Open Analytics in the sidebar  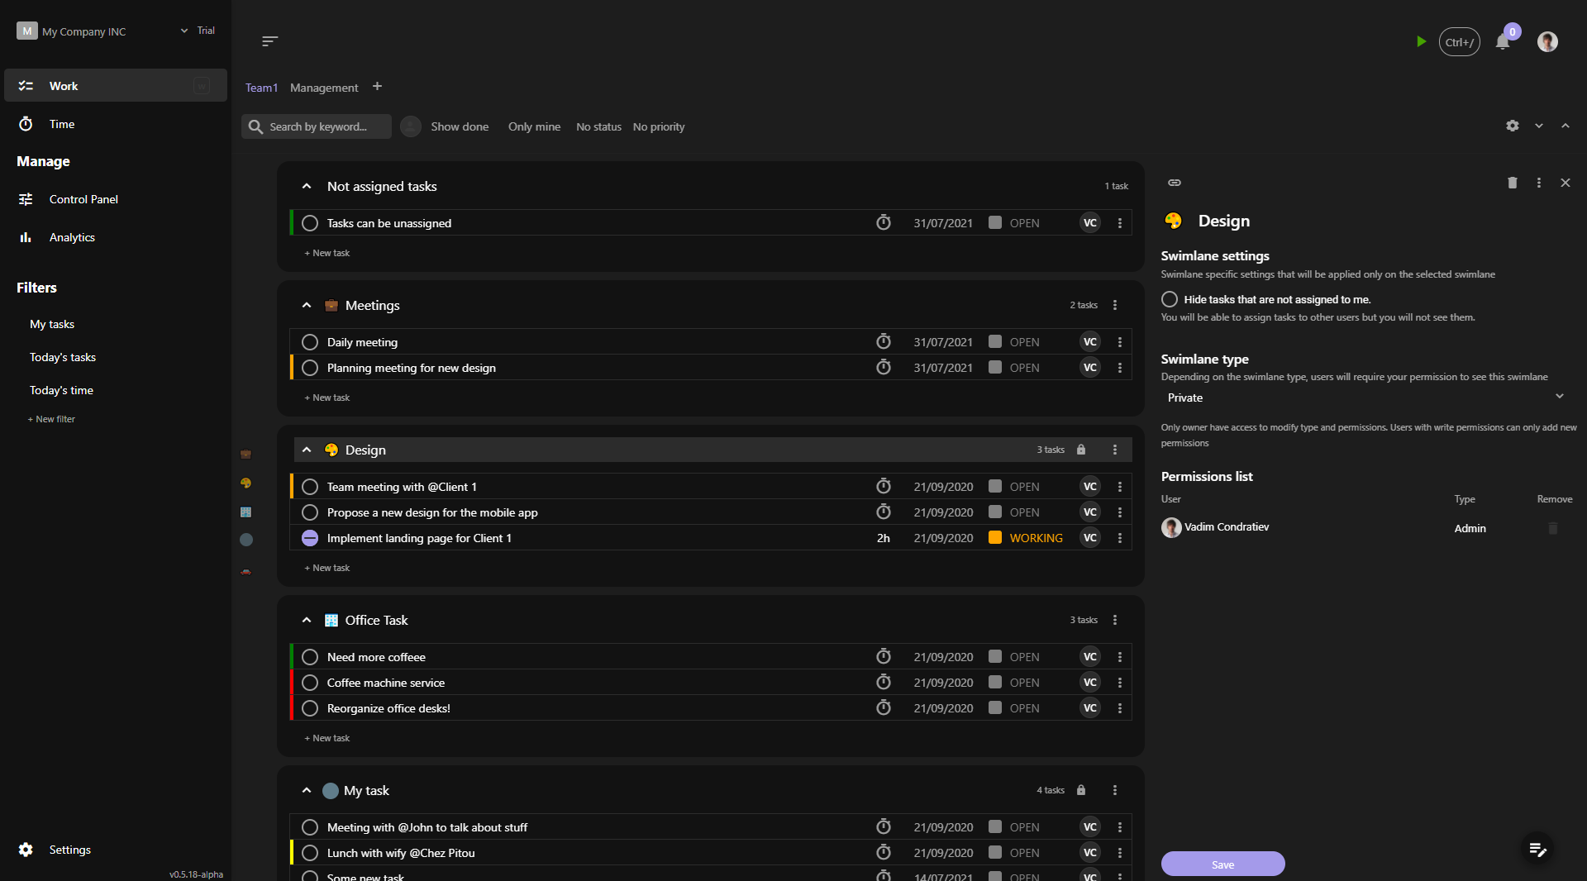(116, 237)
